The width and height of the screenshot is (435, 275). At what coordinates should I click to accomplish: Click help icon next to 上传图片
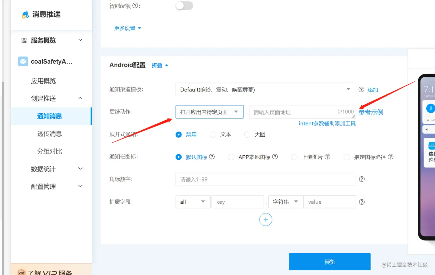pyautogui.click(x=327, y=157)
